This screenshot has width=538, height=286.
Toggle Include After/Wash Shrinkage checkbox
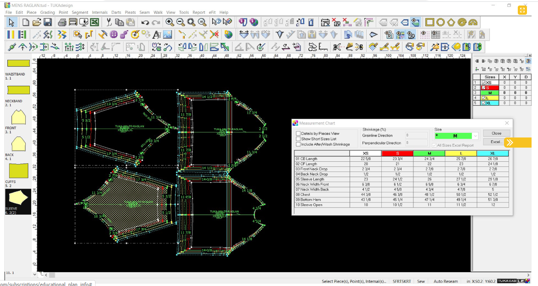(298, 144)
